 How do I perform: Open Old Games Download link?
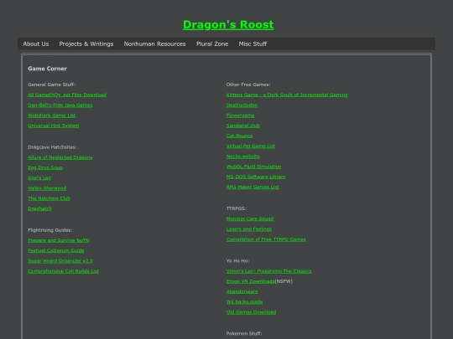(251, 312)
